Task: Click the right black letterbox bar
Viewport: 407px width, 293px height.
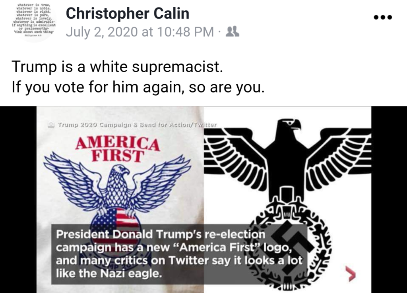Action: (x=389, y=200)
